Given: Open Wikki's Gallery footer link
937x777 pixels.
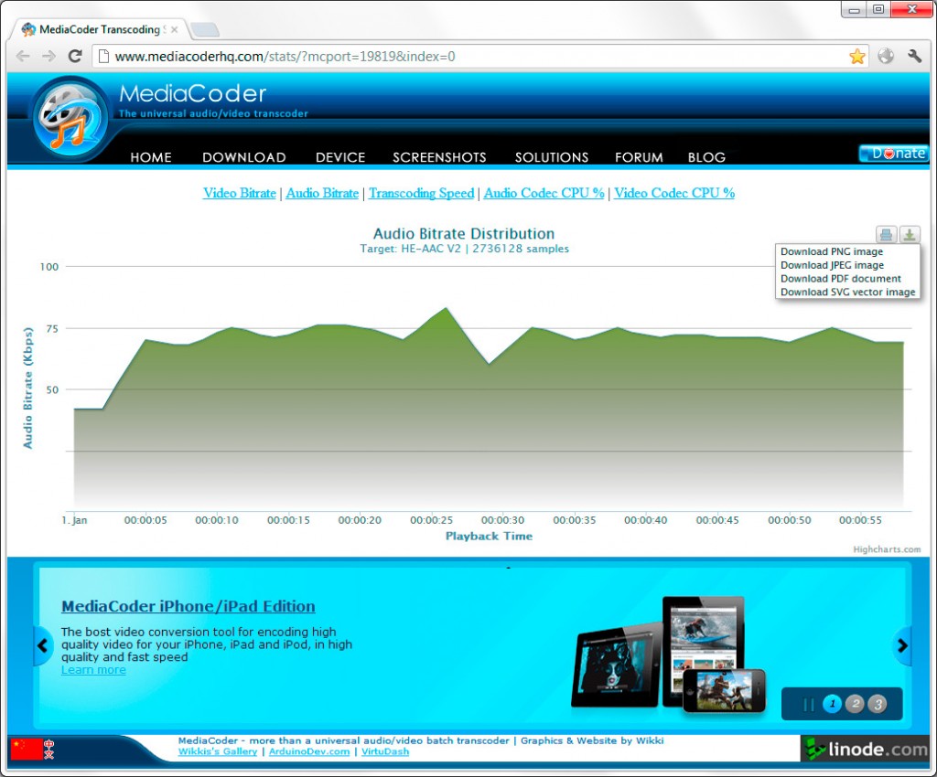Looking at the screenshot, I should pyautogui.click(x=218, y=751).
